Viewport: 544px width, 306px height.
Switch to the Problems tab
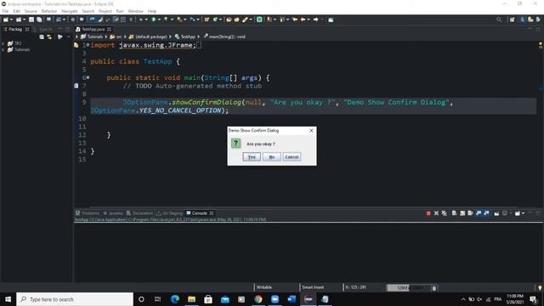(x=88, y=213)
